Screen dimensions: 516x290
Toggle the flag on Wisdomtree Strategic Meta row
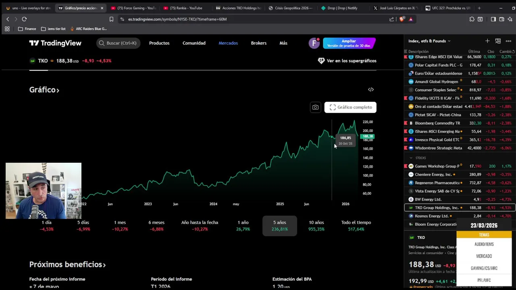pos(406,148)
